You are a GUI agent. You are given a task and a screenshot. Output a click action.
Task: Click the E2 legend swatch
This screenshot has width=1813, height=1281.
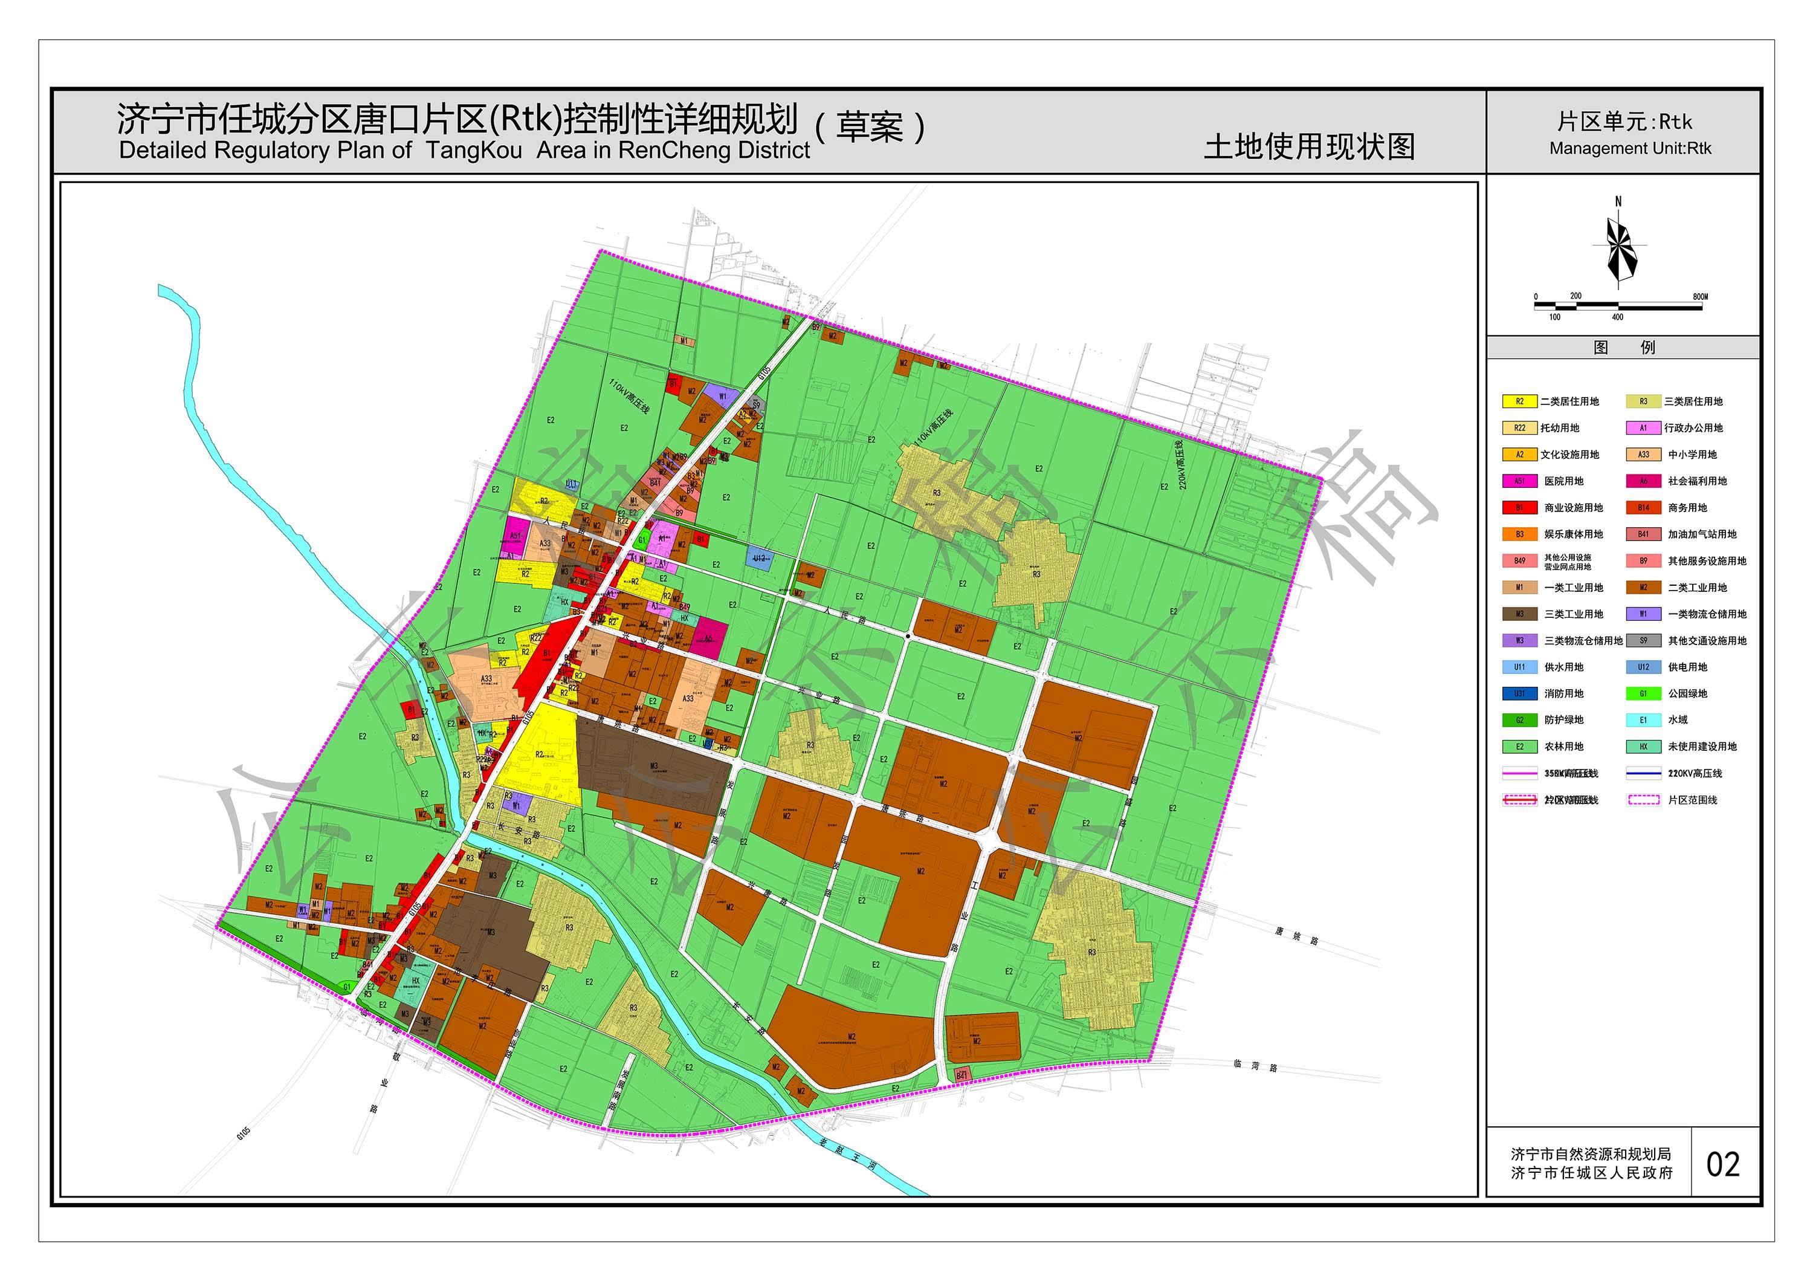pyautogui.click(x=1519, y=747)
